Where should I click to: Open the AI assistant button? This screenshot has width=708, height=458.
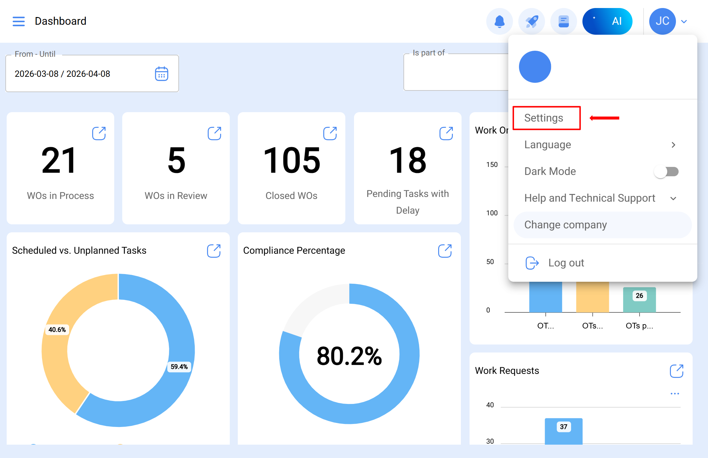coord(607,21)
